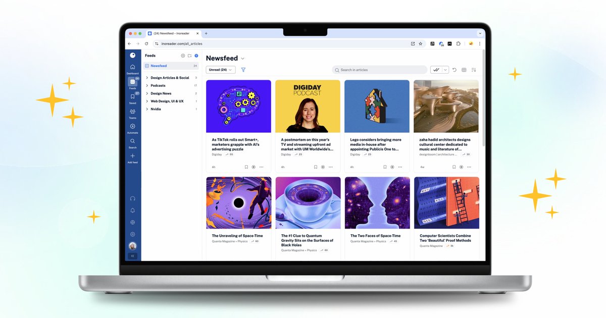Viewport: 606px width, 318px height.
Task: Collapse the sidebar with the double-chevron button
Action: 132,256
